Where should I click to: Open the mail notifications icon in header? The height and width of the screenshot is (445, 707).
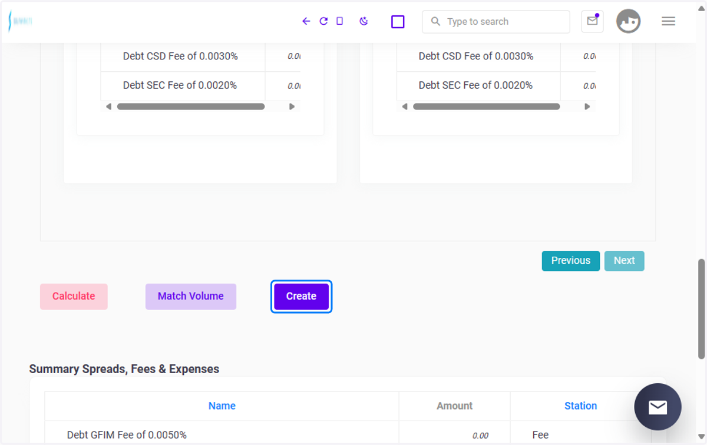click(x=592, y=21)
